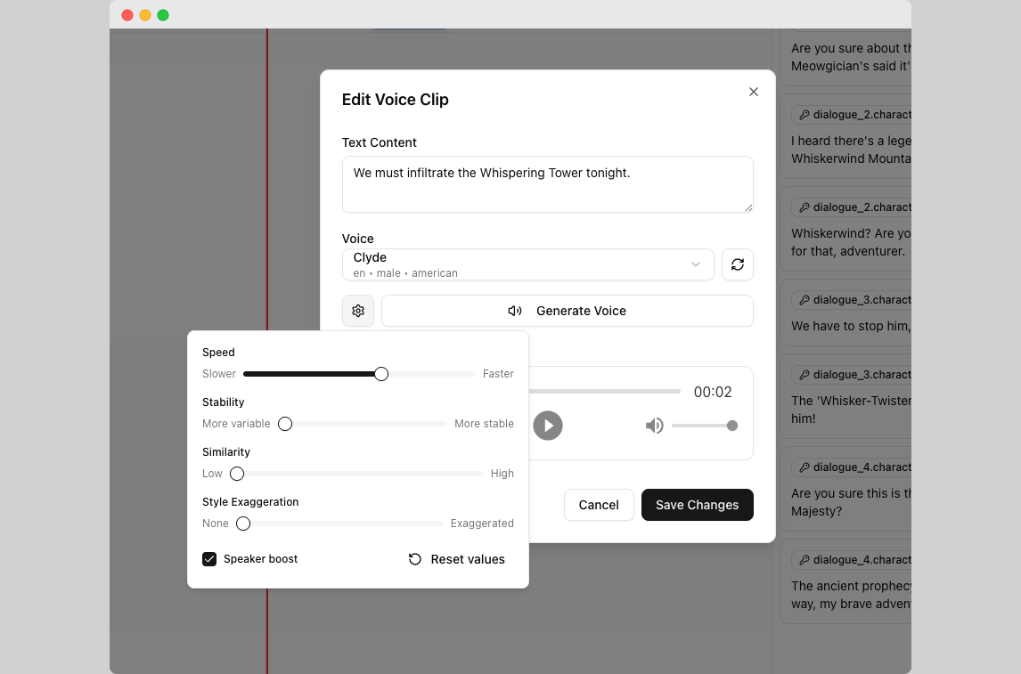The width and height of the screenshot is (1021, 674).
Task: Click the Stability slider handle
Action: pyautogui.click(x=285, y=424)
